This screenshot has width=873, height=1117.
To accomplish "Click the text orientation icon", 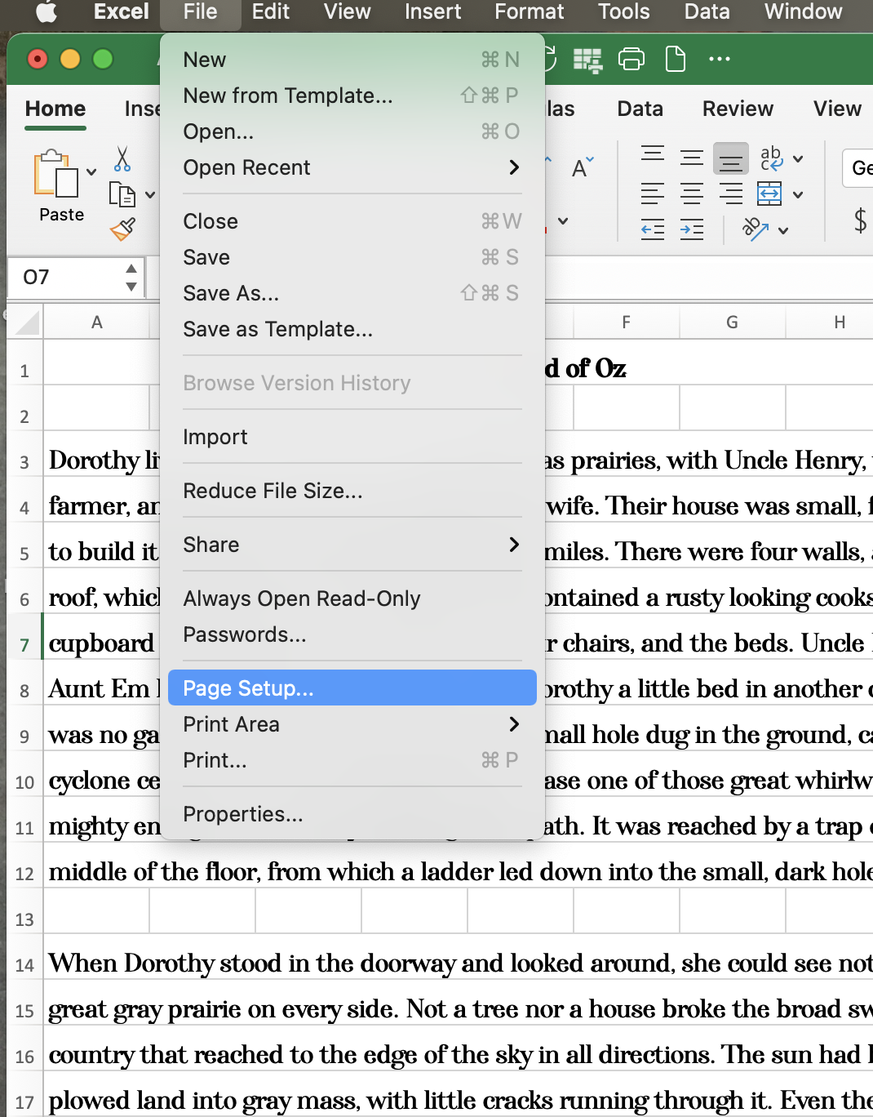I will click(x=756, y=229).
